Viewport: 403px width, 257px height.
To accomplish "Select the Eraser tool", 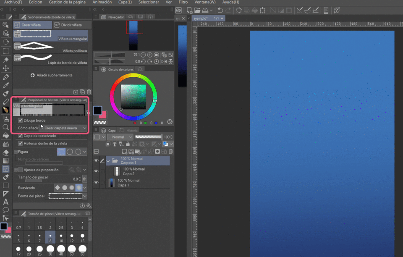I will pos(6,152).
